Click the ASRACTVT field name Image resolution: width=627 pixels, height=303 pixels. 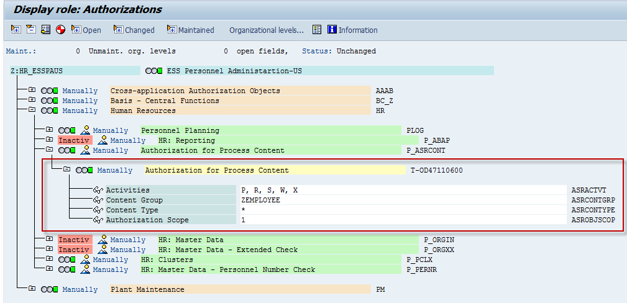point(589,190)
